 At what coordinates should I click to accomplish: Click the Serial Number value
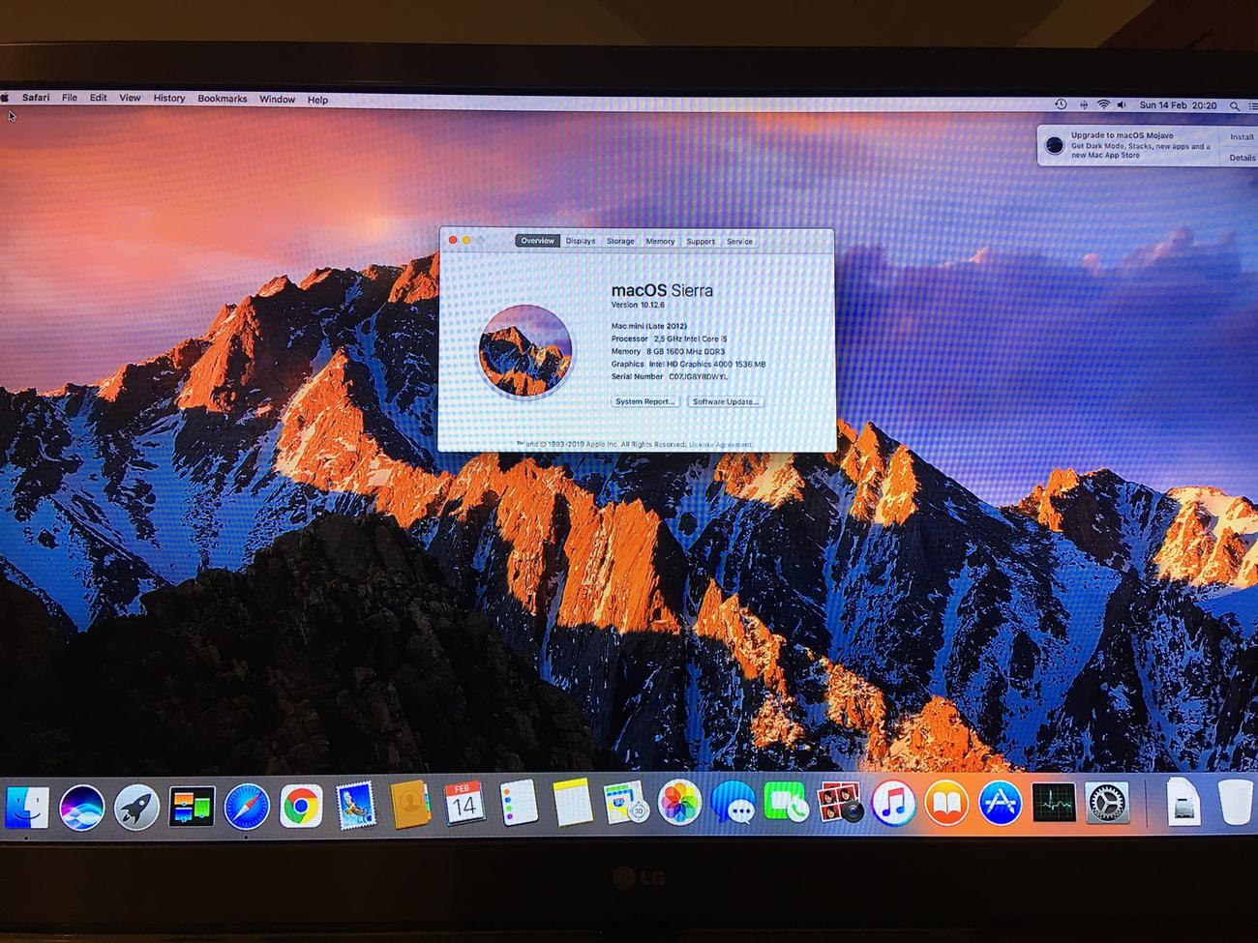pyautogui.click(x=698, y=376)
